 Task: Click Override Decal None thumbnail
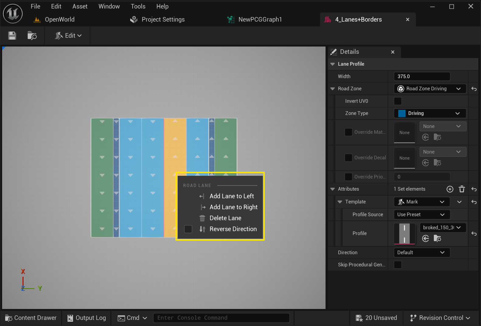click(404, 158)
